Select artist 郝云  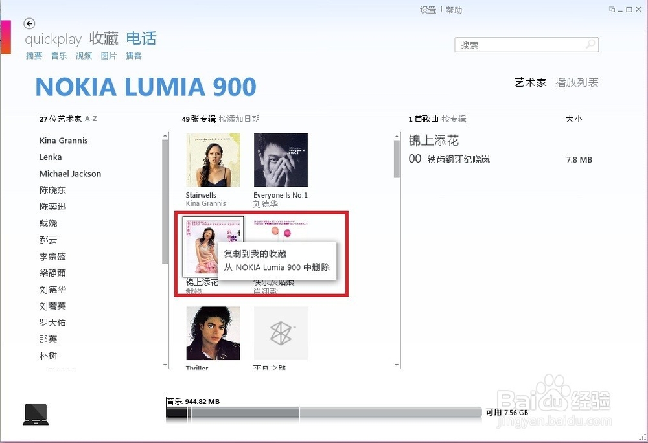point(48,240)
